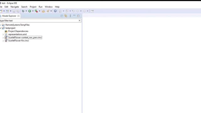Open the Model Explorer View Menu
This screenshot has height=113, width=201.
click(70, 16)
